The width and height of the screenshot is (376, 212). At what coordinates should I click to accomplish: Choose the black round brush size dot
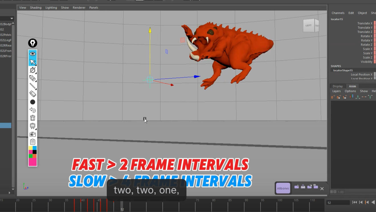(x=32, y=102)
